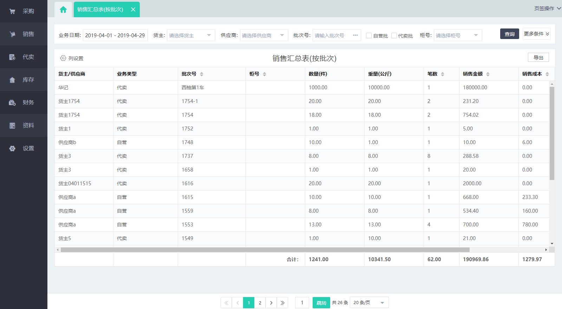Image resolution: width=562 pixels, height=309 pixels.
Task: Sort by 销售金额 column arrows
Action: pyautogui.click(x=488, y=74)
